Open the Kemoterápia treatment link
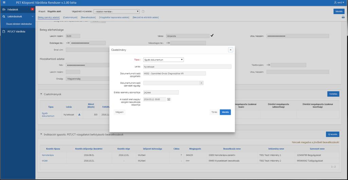The image size is (348, 180). [48, 155]
